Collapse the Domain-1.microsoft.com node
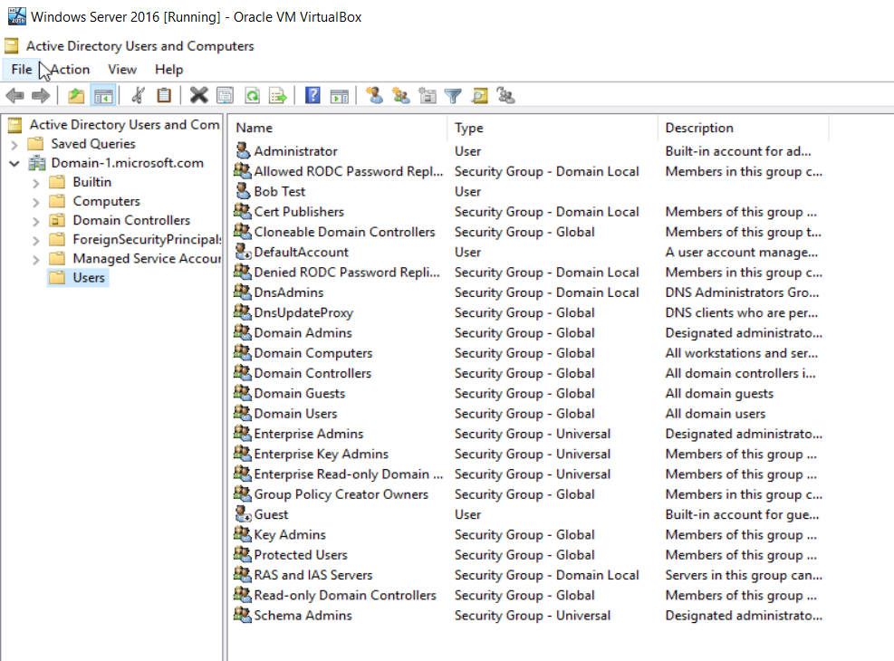Image resolution: width=894 pixels, height=661 pixels. (14, 164)
